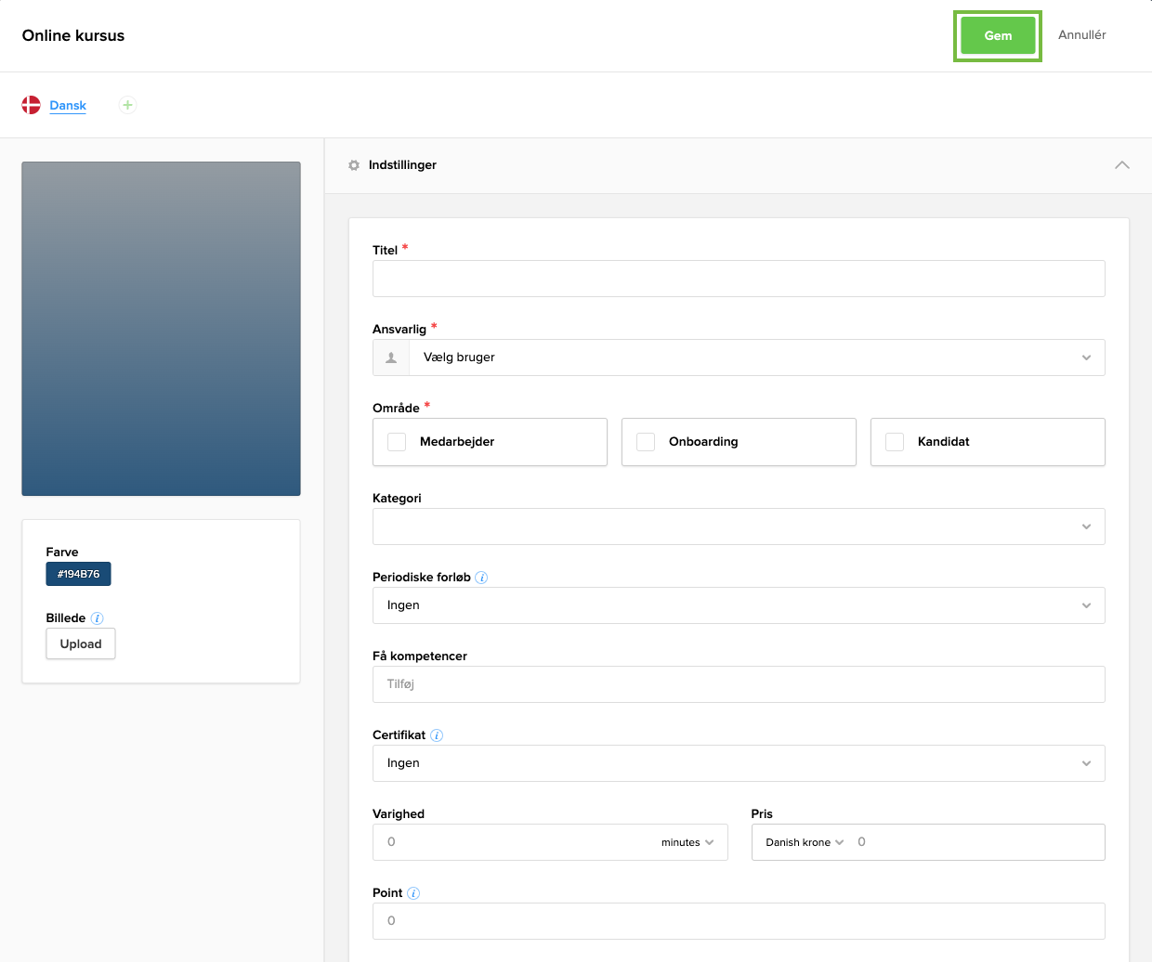Click the user icon in the Ansvarlig field
The height and width of the screenshot is (962, 1152).
coord(391,357)
